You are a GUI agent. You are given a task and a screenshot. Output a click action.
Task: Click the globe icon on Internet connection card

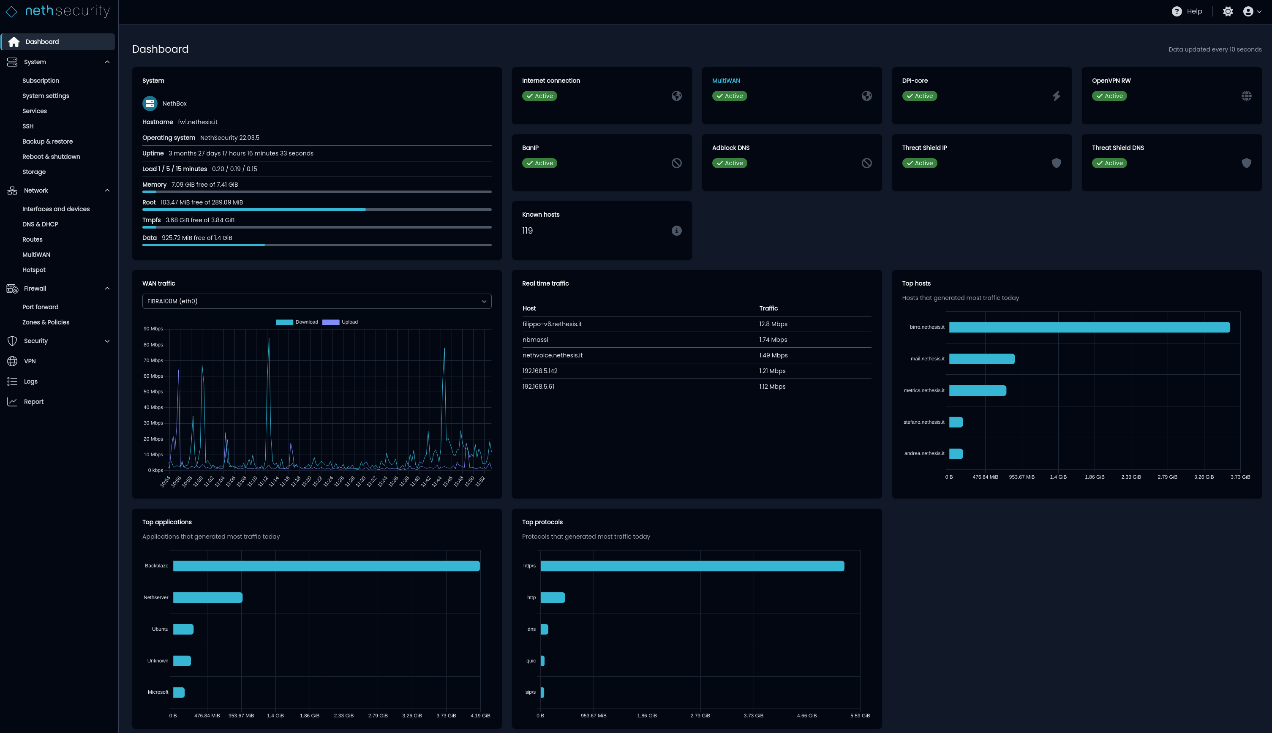point(676,95)
